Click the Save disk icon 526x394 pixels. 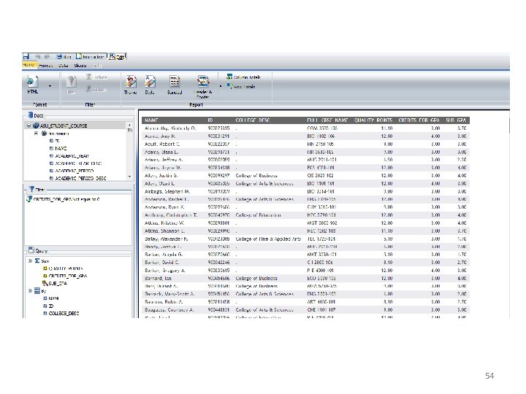(26, 57)
